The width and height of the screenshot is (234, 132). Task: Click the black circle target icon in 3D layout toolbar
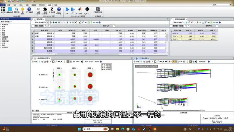196,61
